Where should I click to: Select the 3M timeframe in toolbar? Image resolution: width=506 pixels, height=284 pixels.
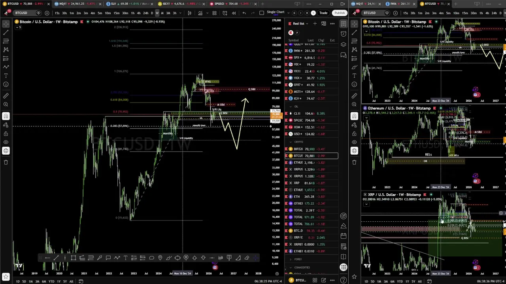(168, 13)
